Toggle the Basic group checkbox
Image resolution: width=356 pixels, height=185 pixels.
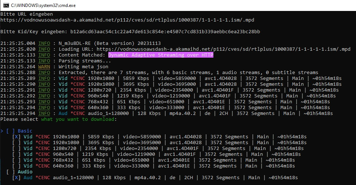11,131
